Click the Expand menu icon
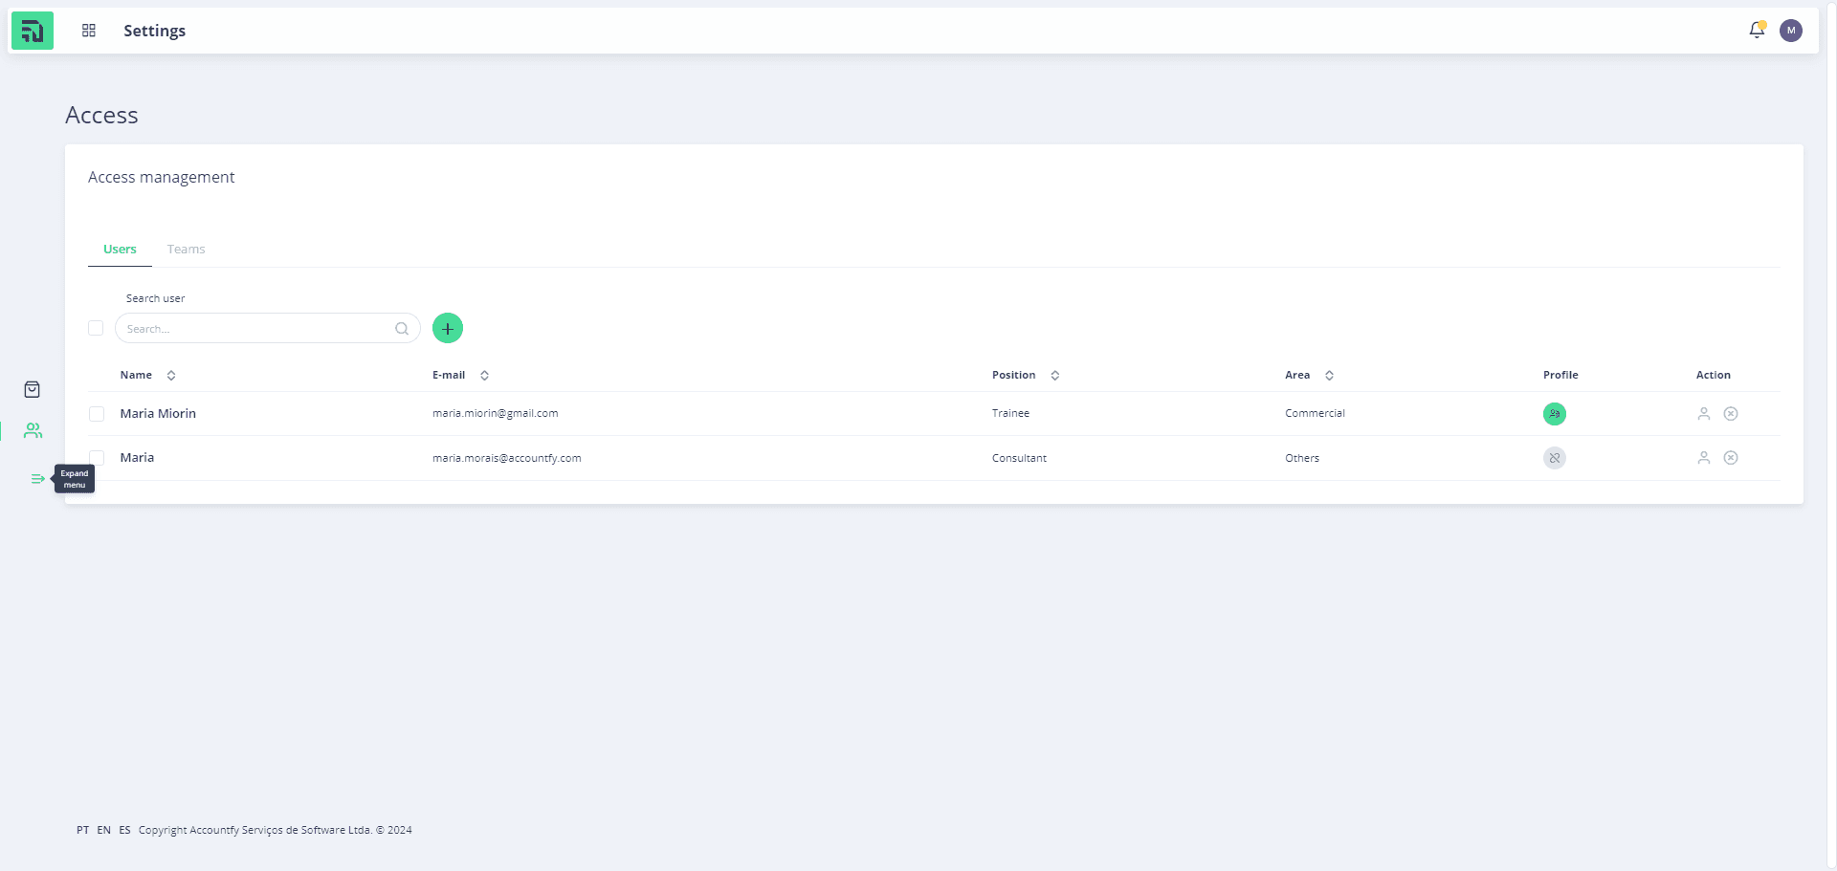The height and width of the screenshot is (871, 1837). click(x=37, y=479)
